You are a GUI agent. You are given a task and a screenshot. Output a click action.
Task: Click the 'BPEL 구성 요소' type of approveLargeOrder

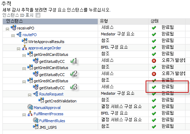point(114,47)
